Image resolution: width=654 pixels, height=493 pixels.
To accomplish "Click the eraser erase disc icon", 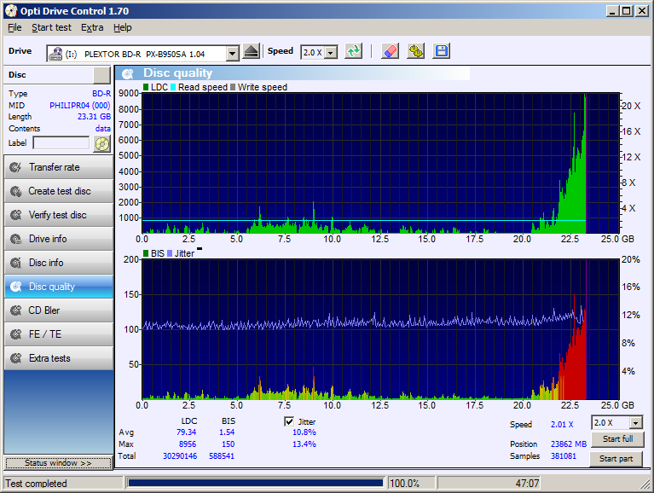I will (x=390, y=51).
